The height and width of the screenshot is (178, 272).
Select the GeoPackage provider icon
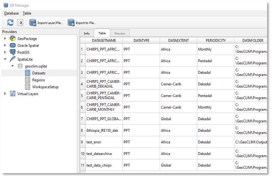click(x=13, y=39)
